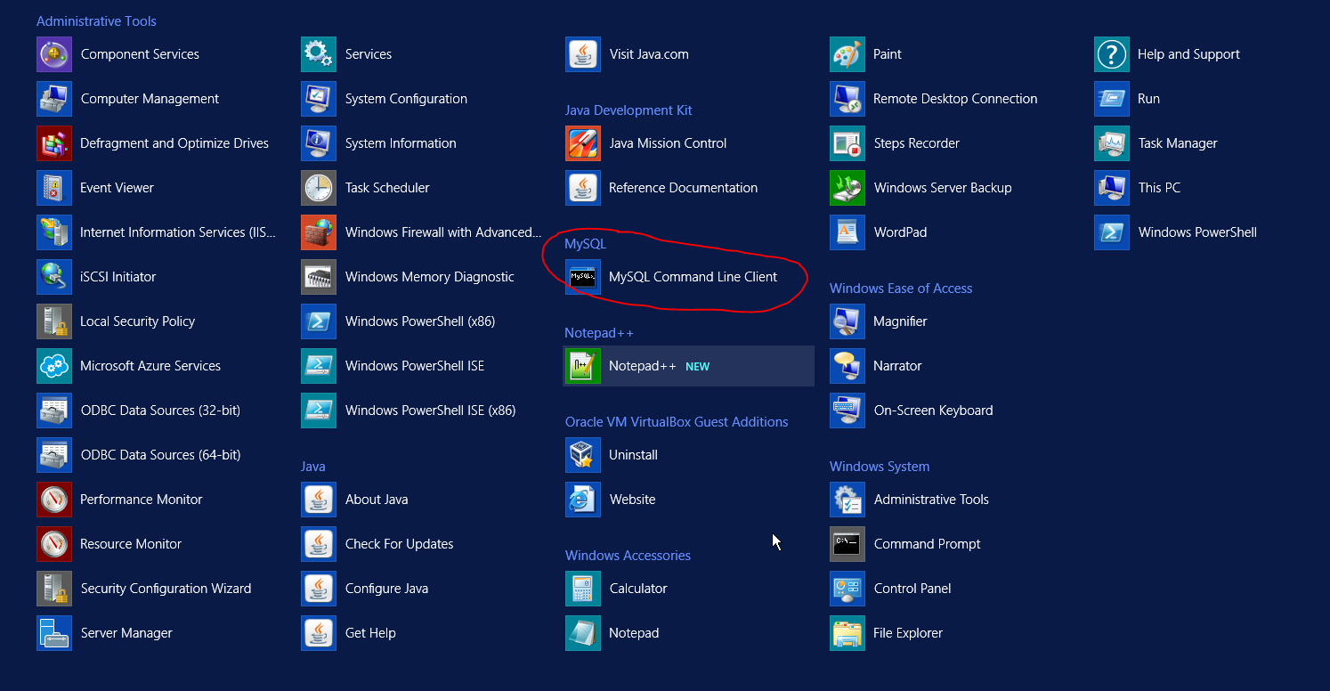Open Security Configuration Wizard icon
1330x691 pixels.
(54, 589)
